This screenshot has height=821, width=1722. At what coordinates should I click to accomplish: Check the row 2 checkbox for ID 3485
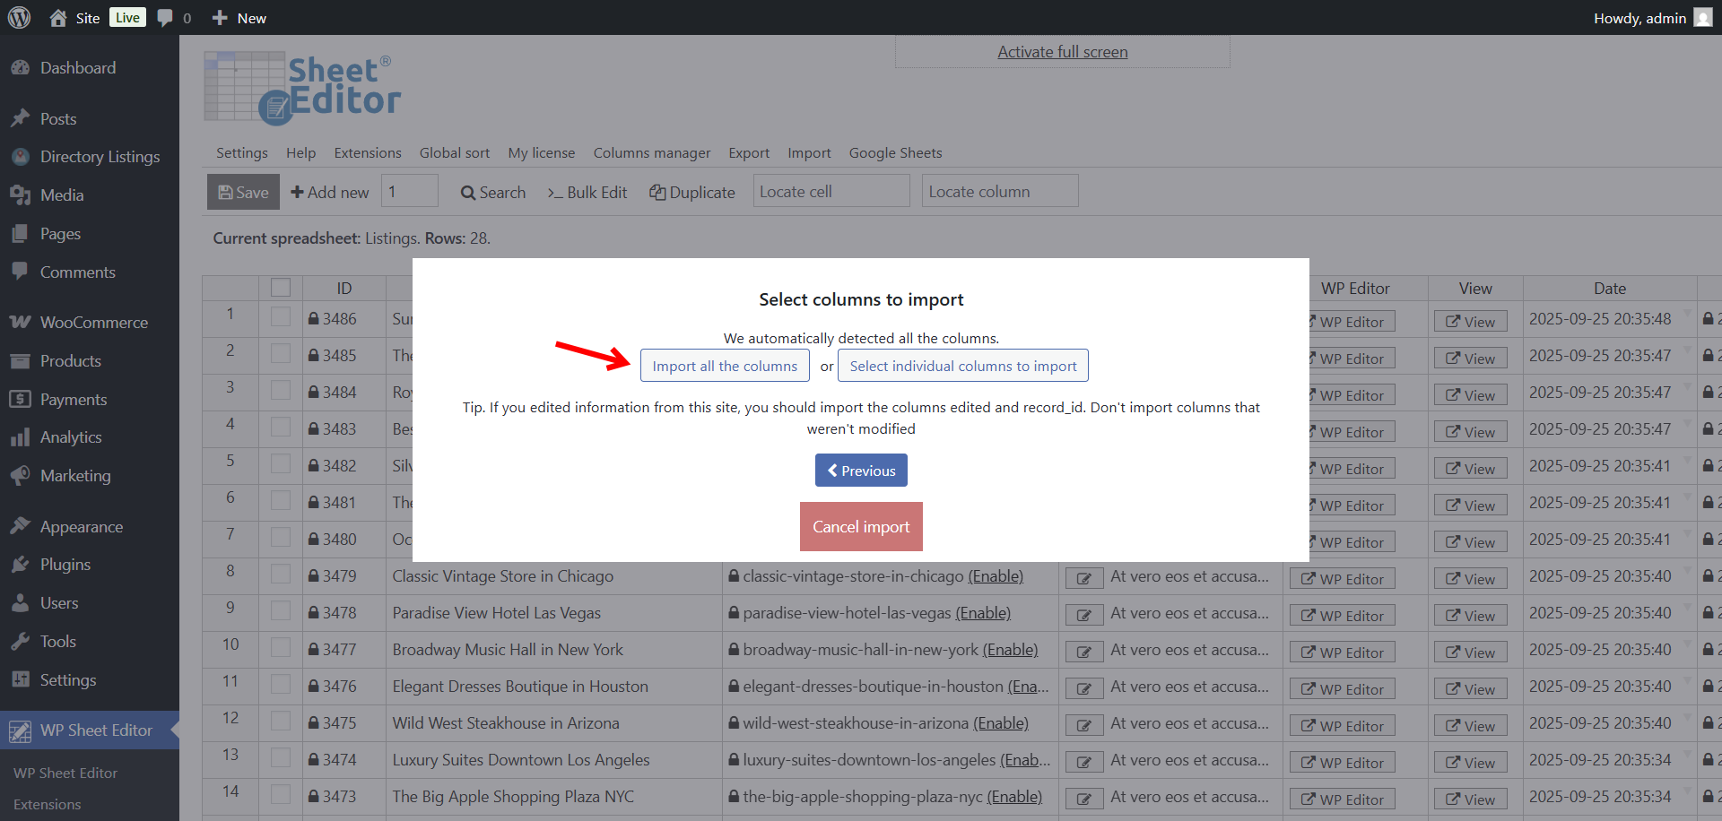click(281, 354)
